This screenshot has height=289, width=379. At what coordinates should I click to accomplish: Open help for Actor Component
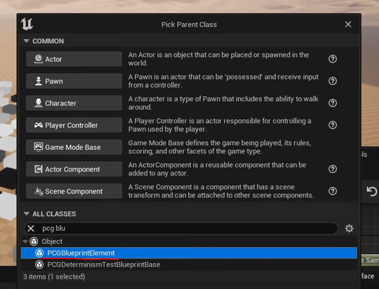(x=333, y=169)
